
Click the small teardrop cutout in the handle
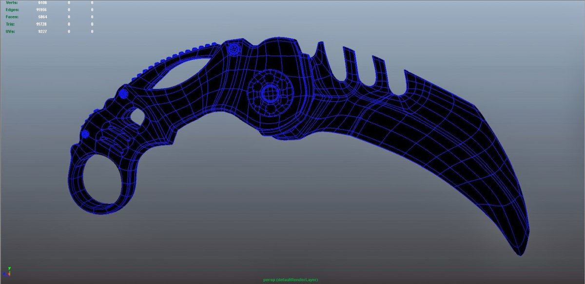click(x=137, y=116)
